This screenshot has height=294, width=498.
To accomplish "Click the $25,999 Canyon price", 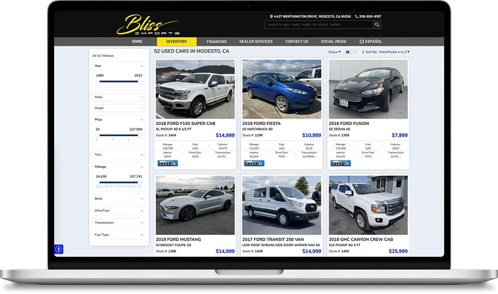I will coord(398,251).
